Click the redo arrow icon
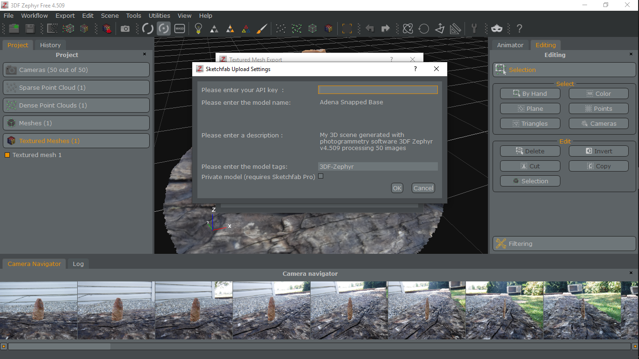This screenshot has height=359, width=639. tap(385, 29)
